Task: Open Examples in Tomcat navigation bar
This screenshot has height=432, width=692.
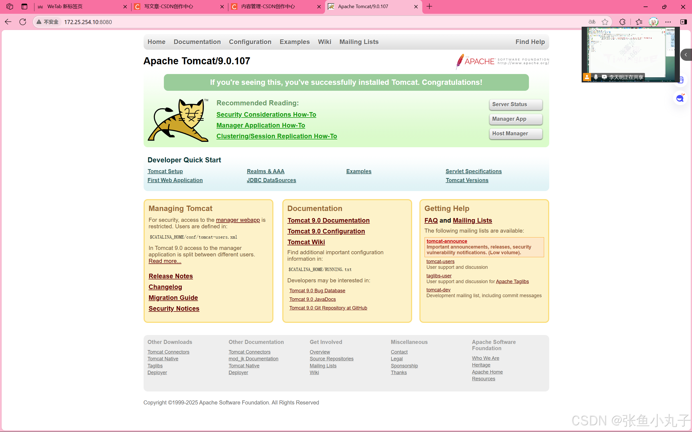Action: click(x=294, y=42)
